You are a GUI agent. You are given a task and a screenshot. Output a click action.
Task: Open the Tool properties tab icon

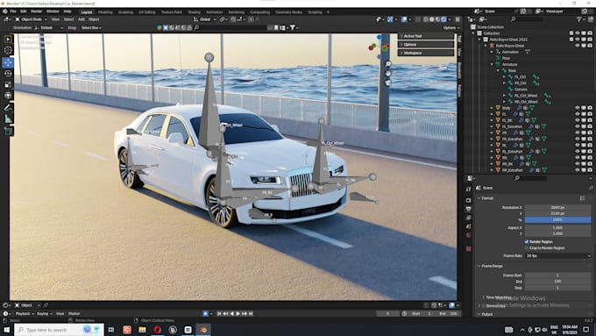468,189
